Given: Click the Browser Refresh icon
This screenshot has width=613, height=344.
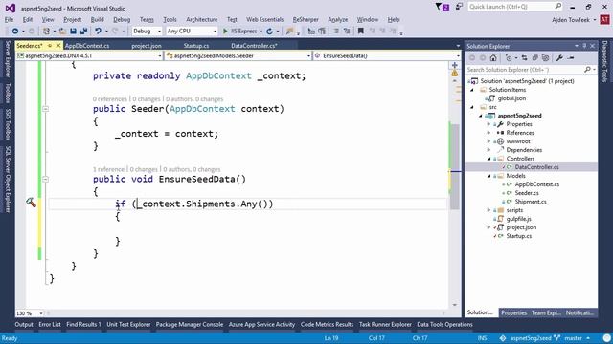Looking at the screenshot, I should (x=270, y=32).
